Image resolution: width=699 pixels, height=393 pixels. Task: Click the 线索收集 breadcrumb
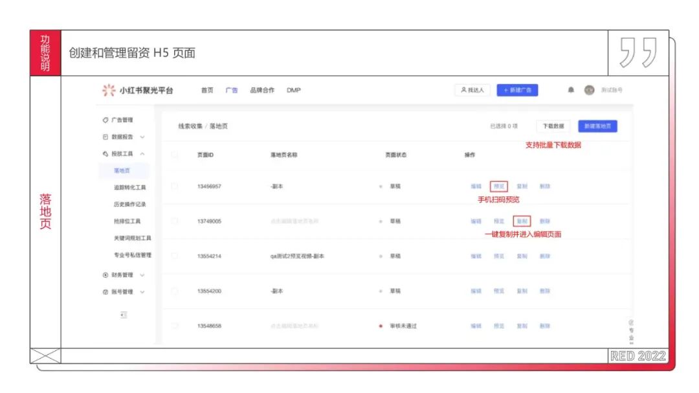click(x=190, y=126)
